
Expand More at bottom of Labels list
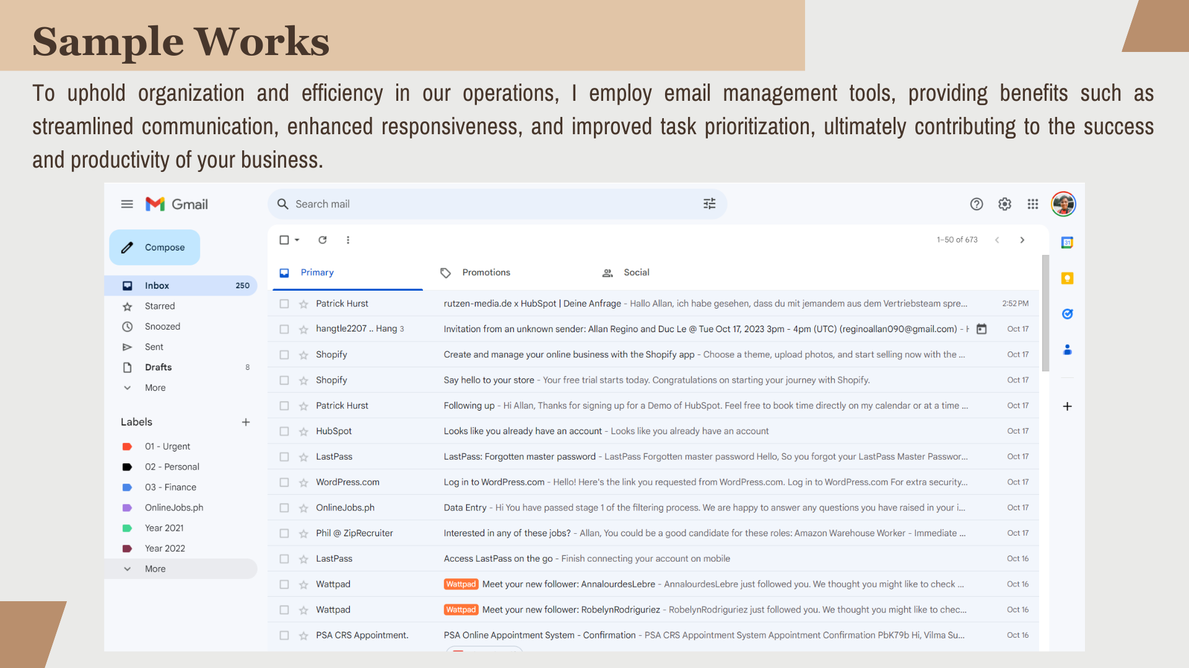(155, 569)
